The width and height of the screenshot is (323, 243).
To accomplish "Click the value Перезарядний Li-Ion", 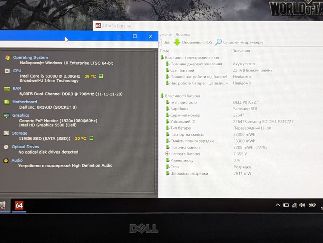I will point(252,128).
